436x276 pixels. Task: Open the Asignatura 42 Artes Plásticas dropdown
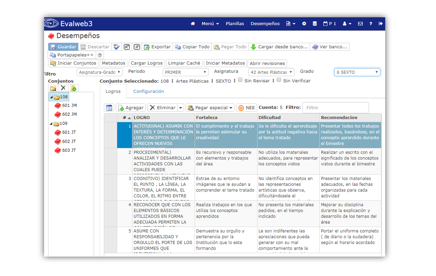point(271,72)
